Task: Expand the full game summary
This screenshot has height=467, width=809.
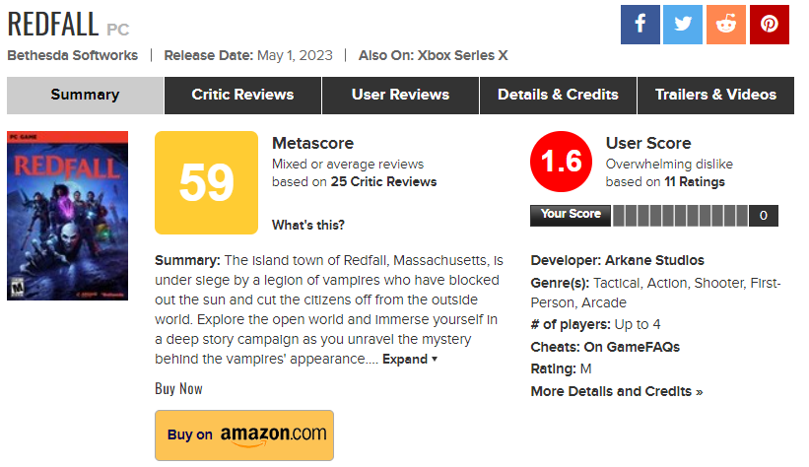Action: click(410, 360)
